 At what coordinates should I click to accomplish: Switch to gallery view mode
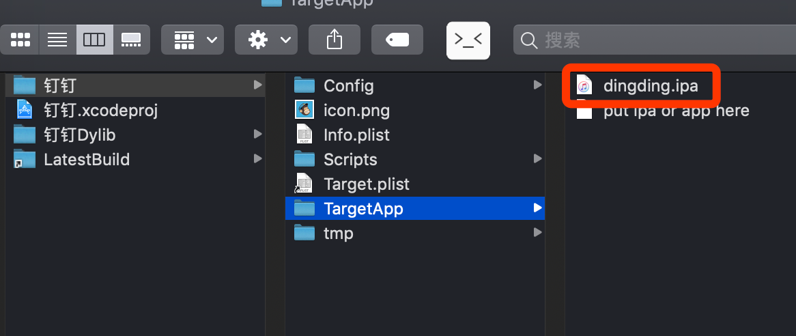click(x=132, y=40)
